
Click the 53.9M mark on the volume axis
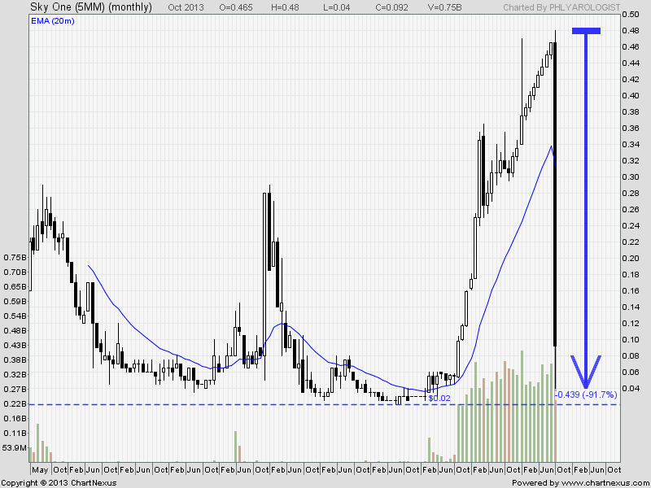14,448
